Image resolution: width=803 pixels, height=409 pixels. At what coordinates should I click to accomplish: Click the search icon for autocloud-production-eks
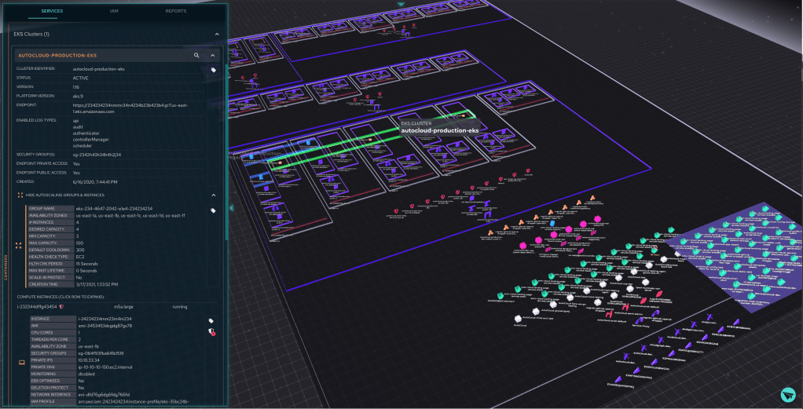tap(196, 56)
